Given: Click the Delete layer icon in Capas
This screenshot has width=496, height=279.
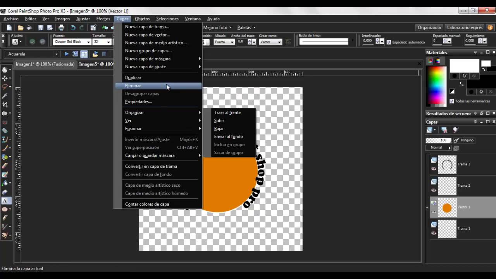Looking at the screenshot, I should (x=444, y=130).
